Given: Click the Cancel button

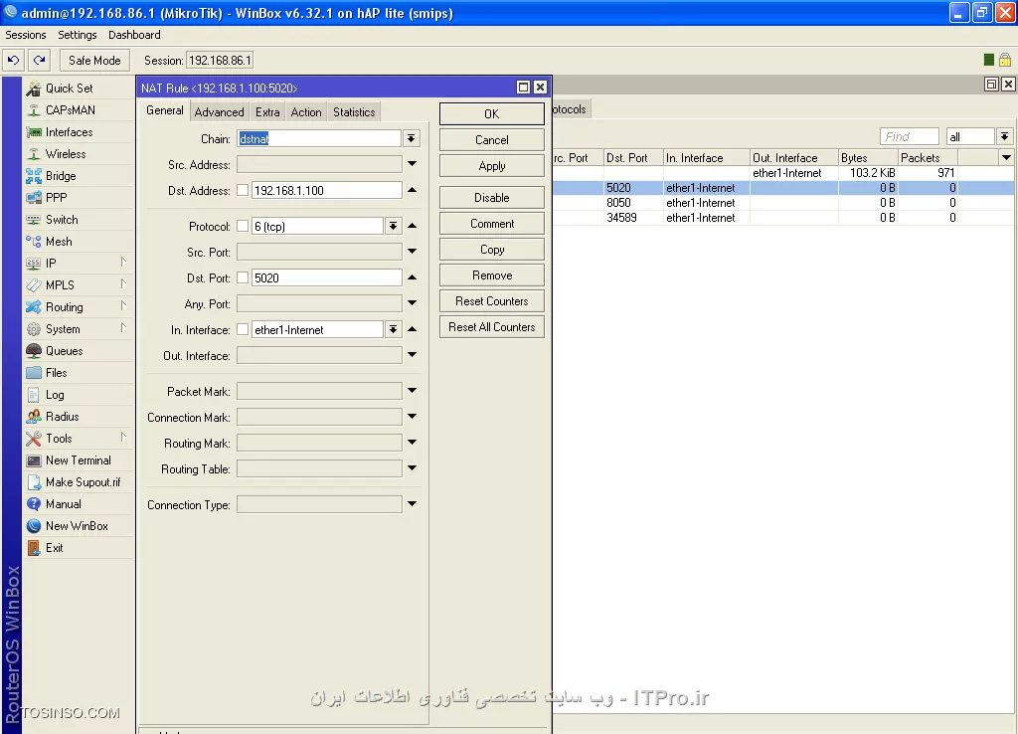Looking at the screenshot, I should pyautogui.click(x=491, y=139).
